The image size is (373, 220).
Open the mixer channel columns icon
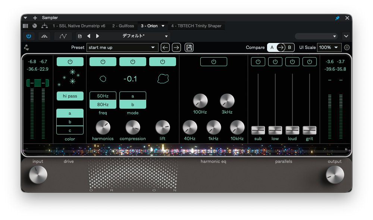[25, 26]
